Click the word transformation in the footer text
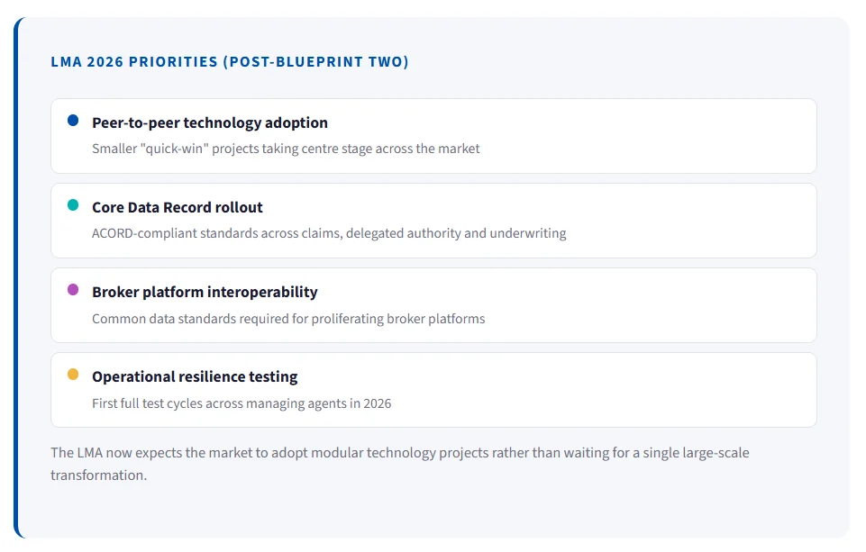This screenshot has width=866, height=552. pos(99,475)
